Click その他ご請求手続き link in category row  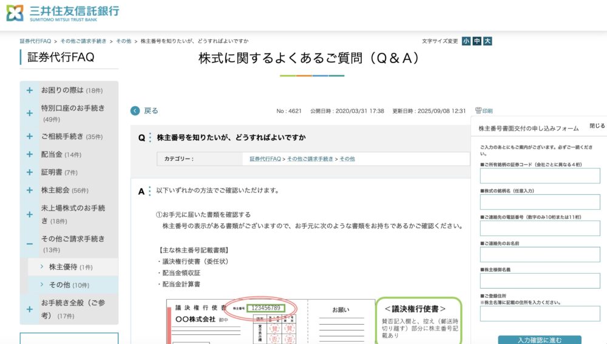pos(310,159)
